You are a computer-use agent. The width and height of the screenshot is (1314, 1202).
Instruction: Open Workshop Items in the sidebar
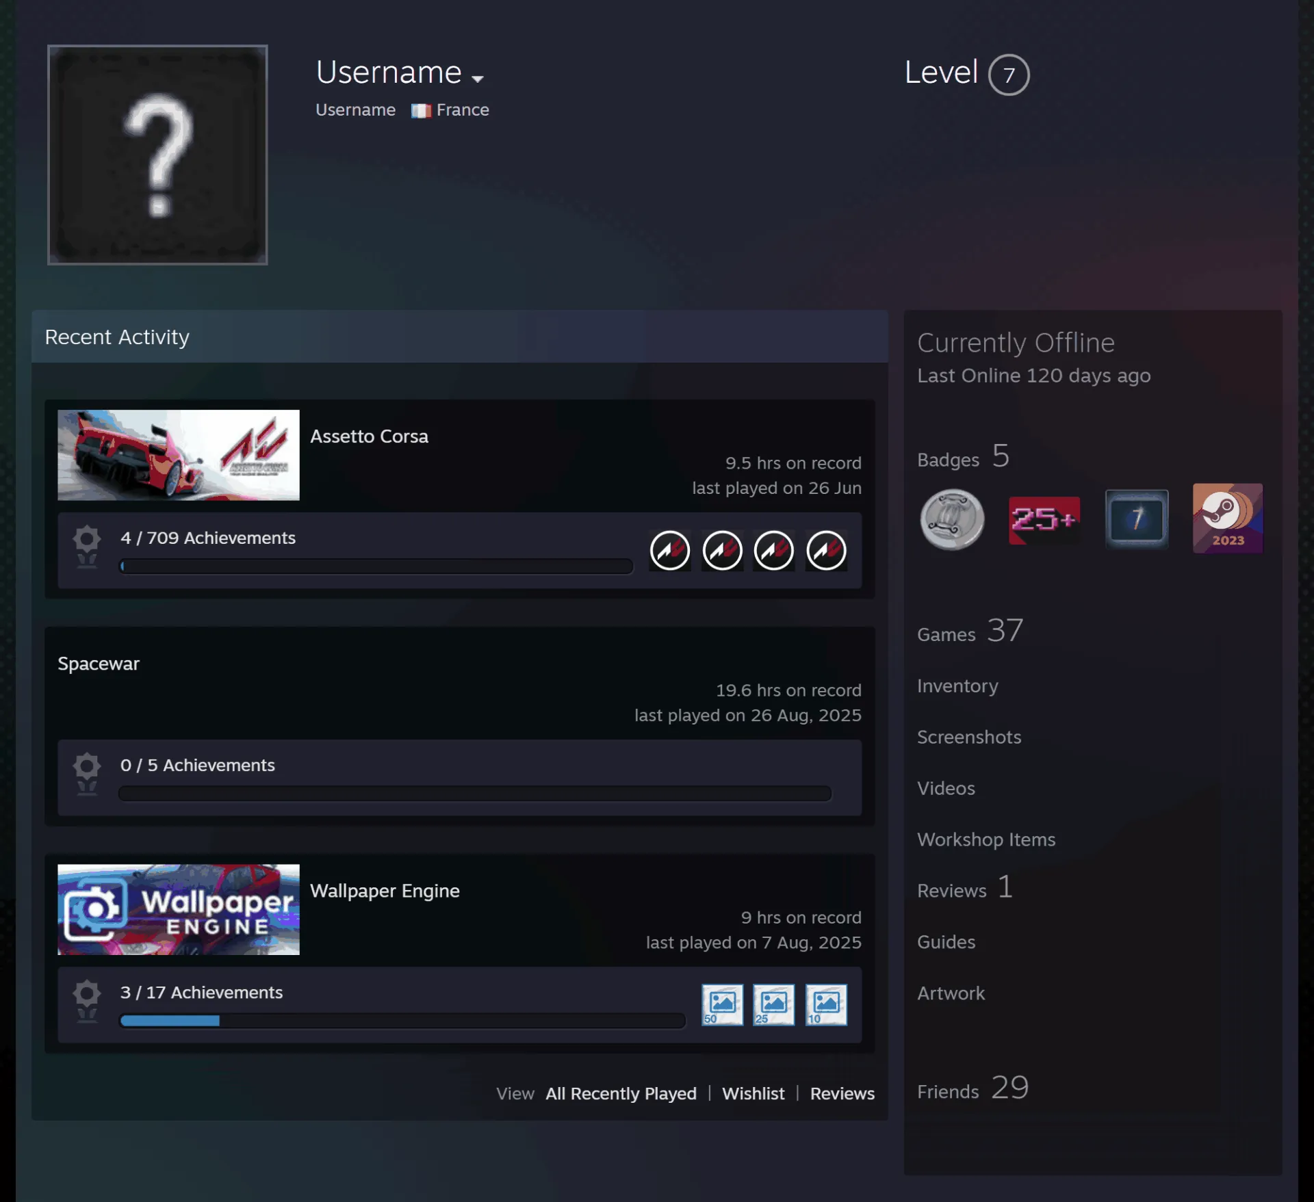(x=986, y=839)
